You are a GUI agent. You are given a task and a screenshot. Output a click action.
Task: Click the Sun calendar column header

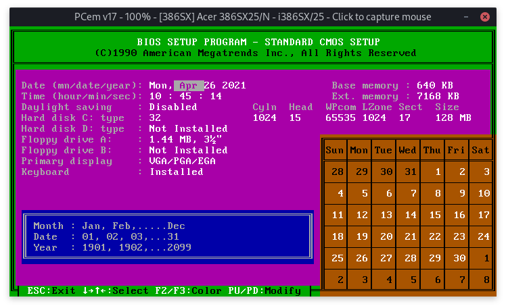pos(335,150)
